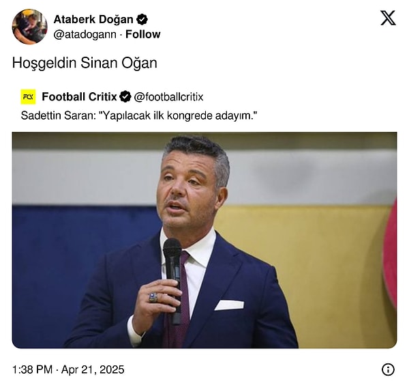The width and height of the screenshot is (409, 390).
Task: Open the tweet info icon
Action: (388, 370)
